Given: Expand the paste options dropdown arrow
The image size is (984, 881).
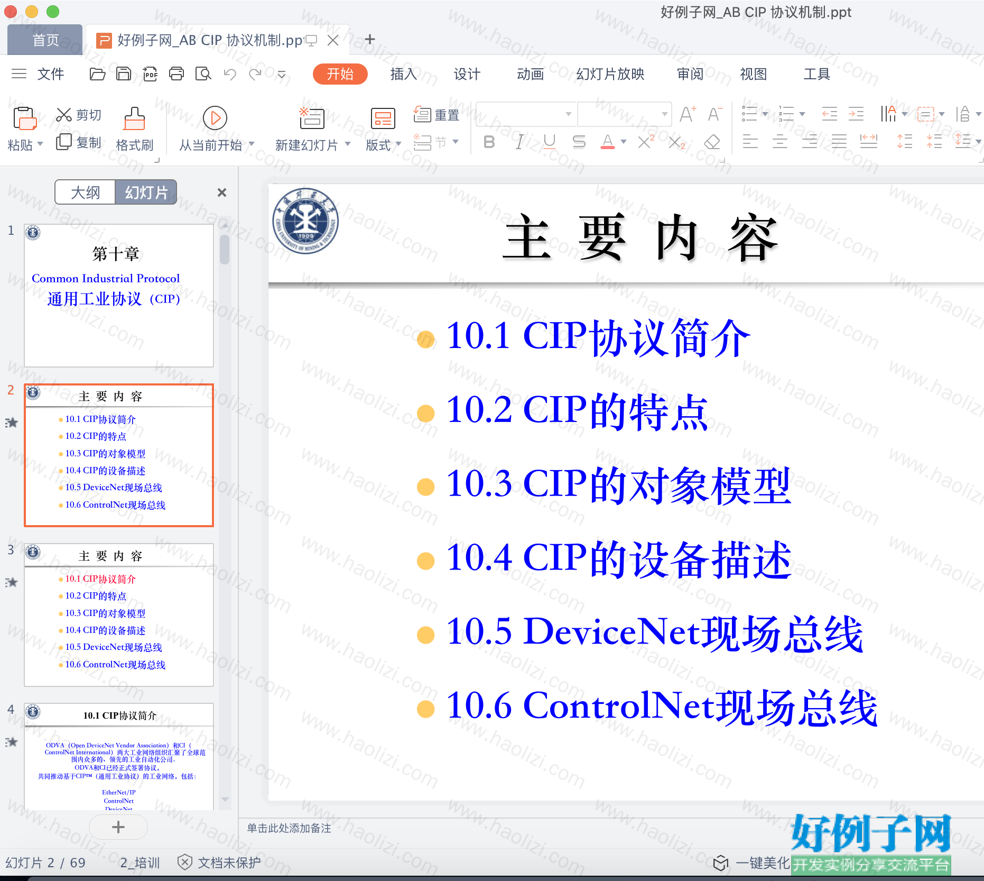Looking at the screenshot, I should click(40, 144).
